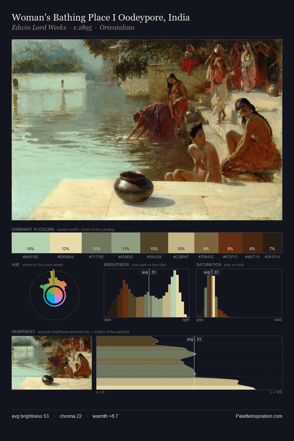Click the painting title heading
The width and height of the screenshot is (294, 441).
[101, 17]
